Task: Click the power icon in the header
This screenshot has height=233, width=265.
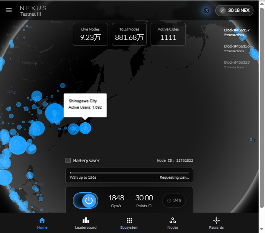Action: 206,11
